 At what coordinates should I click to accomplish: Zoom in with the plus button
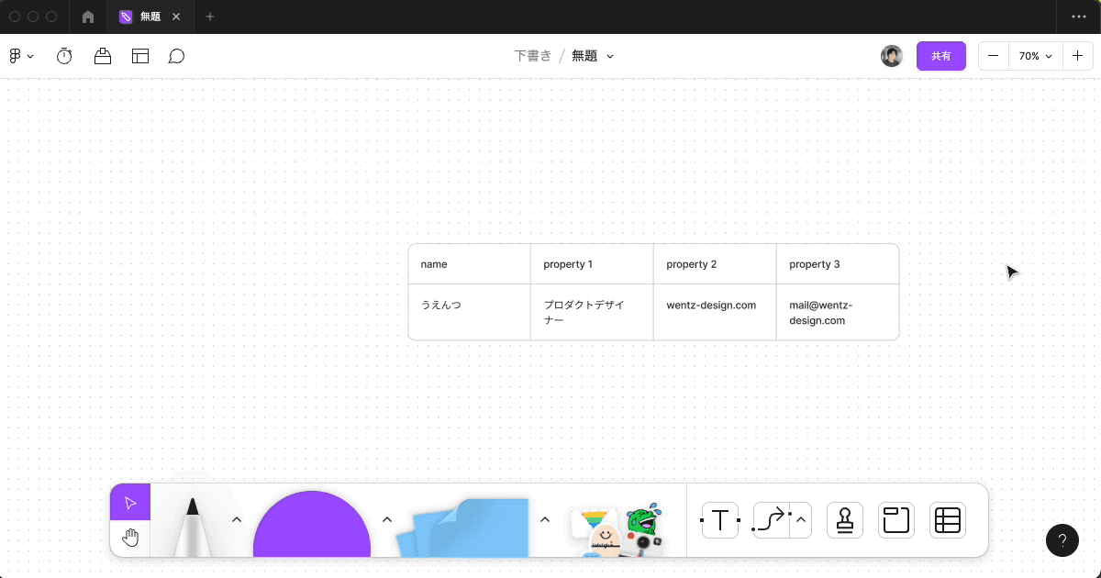click(1077, 56)
